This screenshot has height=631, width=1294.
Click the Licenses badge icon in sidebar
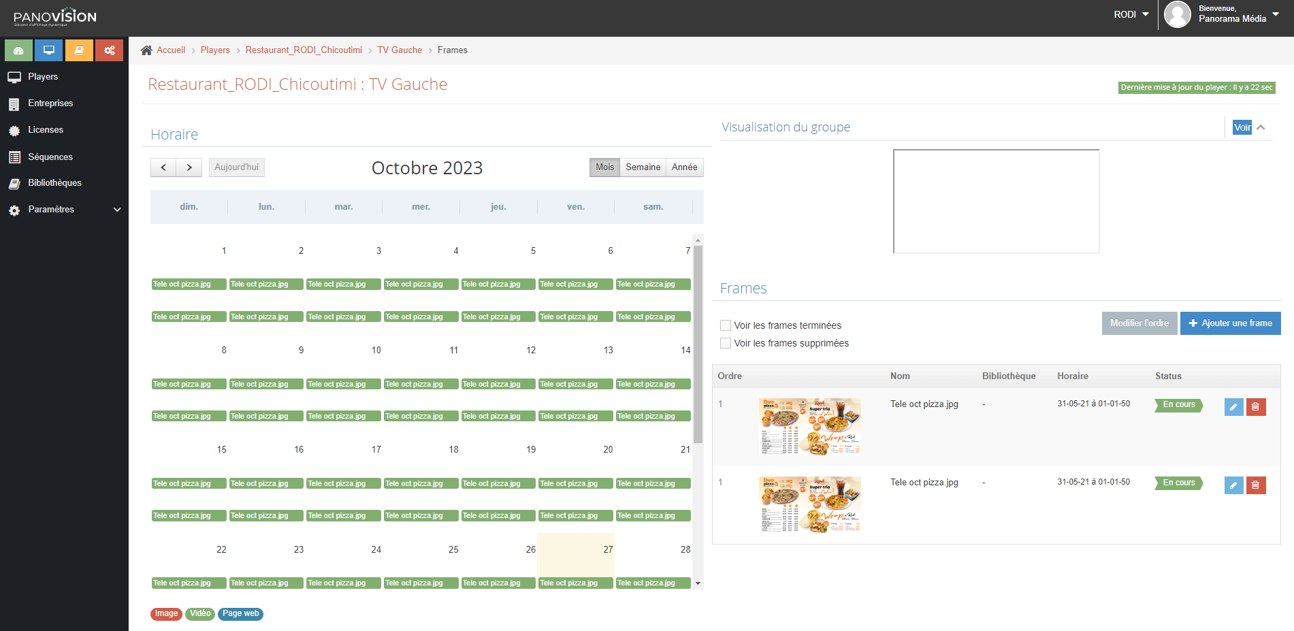(14, 130)
